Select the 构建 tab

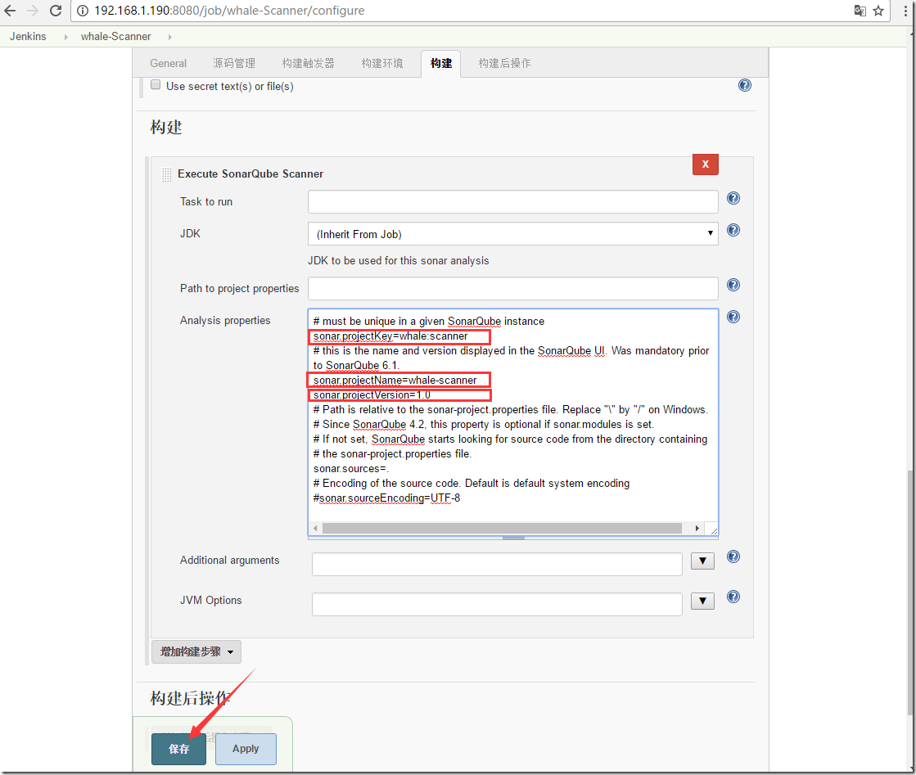pos(441,64)
